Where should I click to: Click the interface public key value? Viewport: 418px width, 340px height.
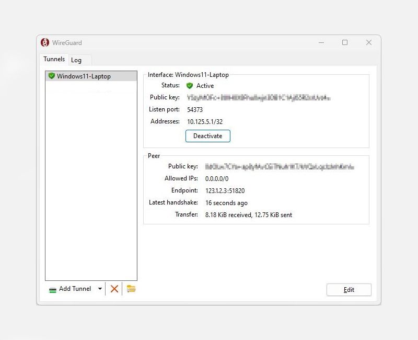pos(261,97)
